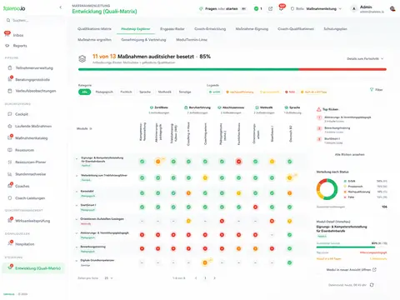The height and width of the screenshot is (300, 400).
Task: Click into the Suchen search field
Action: (x=33, y=20)
